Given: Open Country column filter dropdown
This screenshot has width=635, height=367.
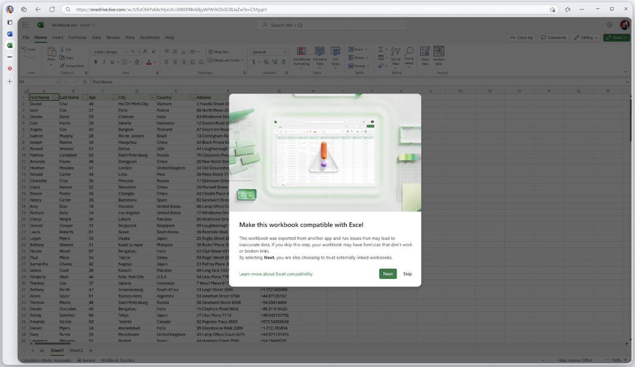Looking at the screenshot, I should point(193,97).
